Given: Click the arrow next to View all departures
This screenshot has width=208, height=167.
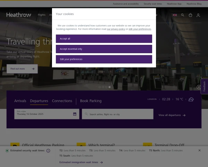Looking at the screenshot, I should 184,115.
